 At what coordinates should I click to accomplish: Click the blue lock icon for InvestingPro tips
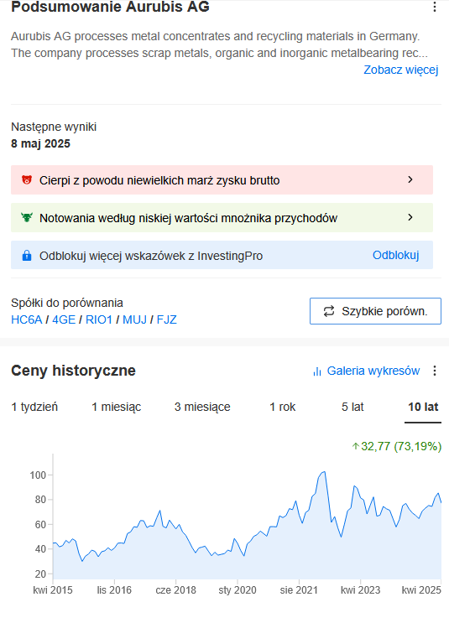[x=27, y=255]
